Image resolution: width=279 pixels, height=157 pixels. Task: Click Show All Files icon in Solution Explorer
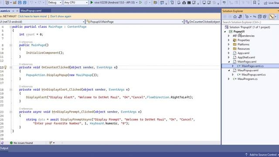point(265,17)
